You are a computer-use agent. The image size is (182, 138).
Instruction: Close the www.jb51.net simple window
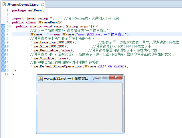click(116, 77)
